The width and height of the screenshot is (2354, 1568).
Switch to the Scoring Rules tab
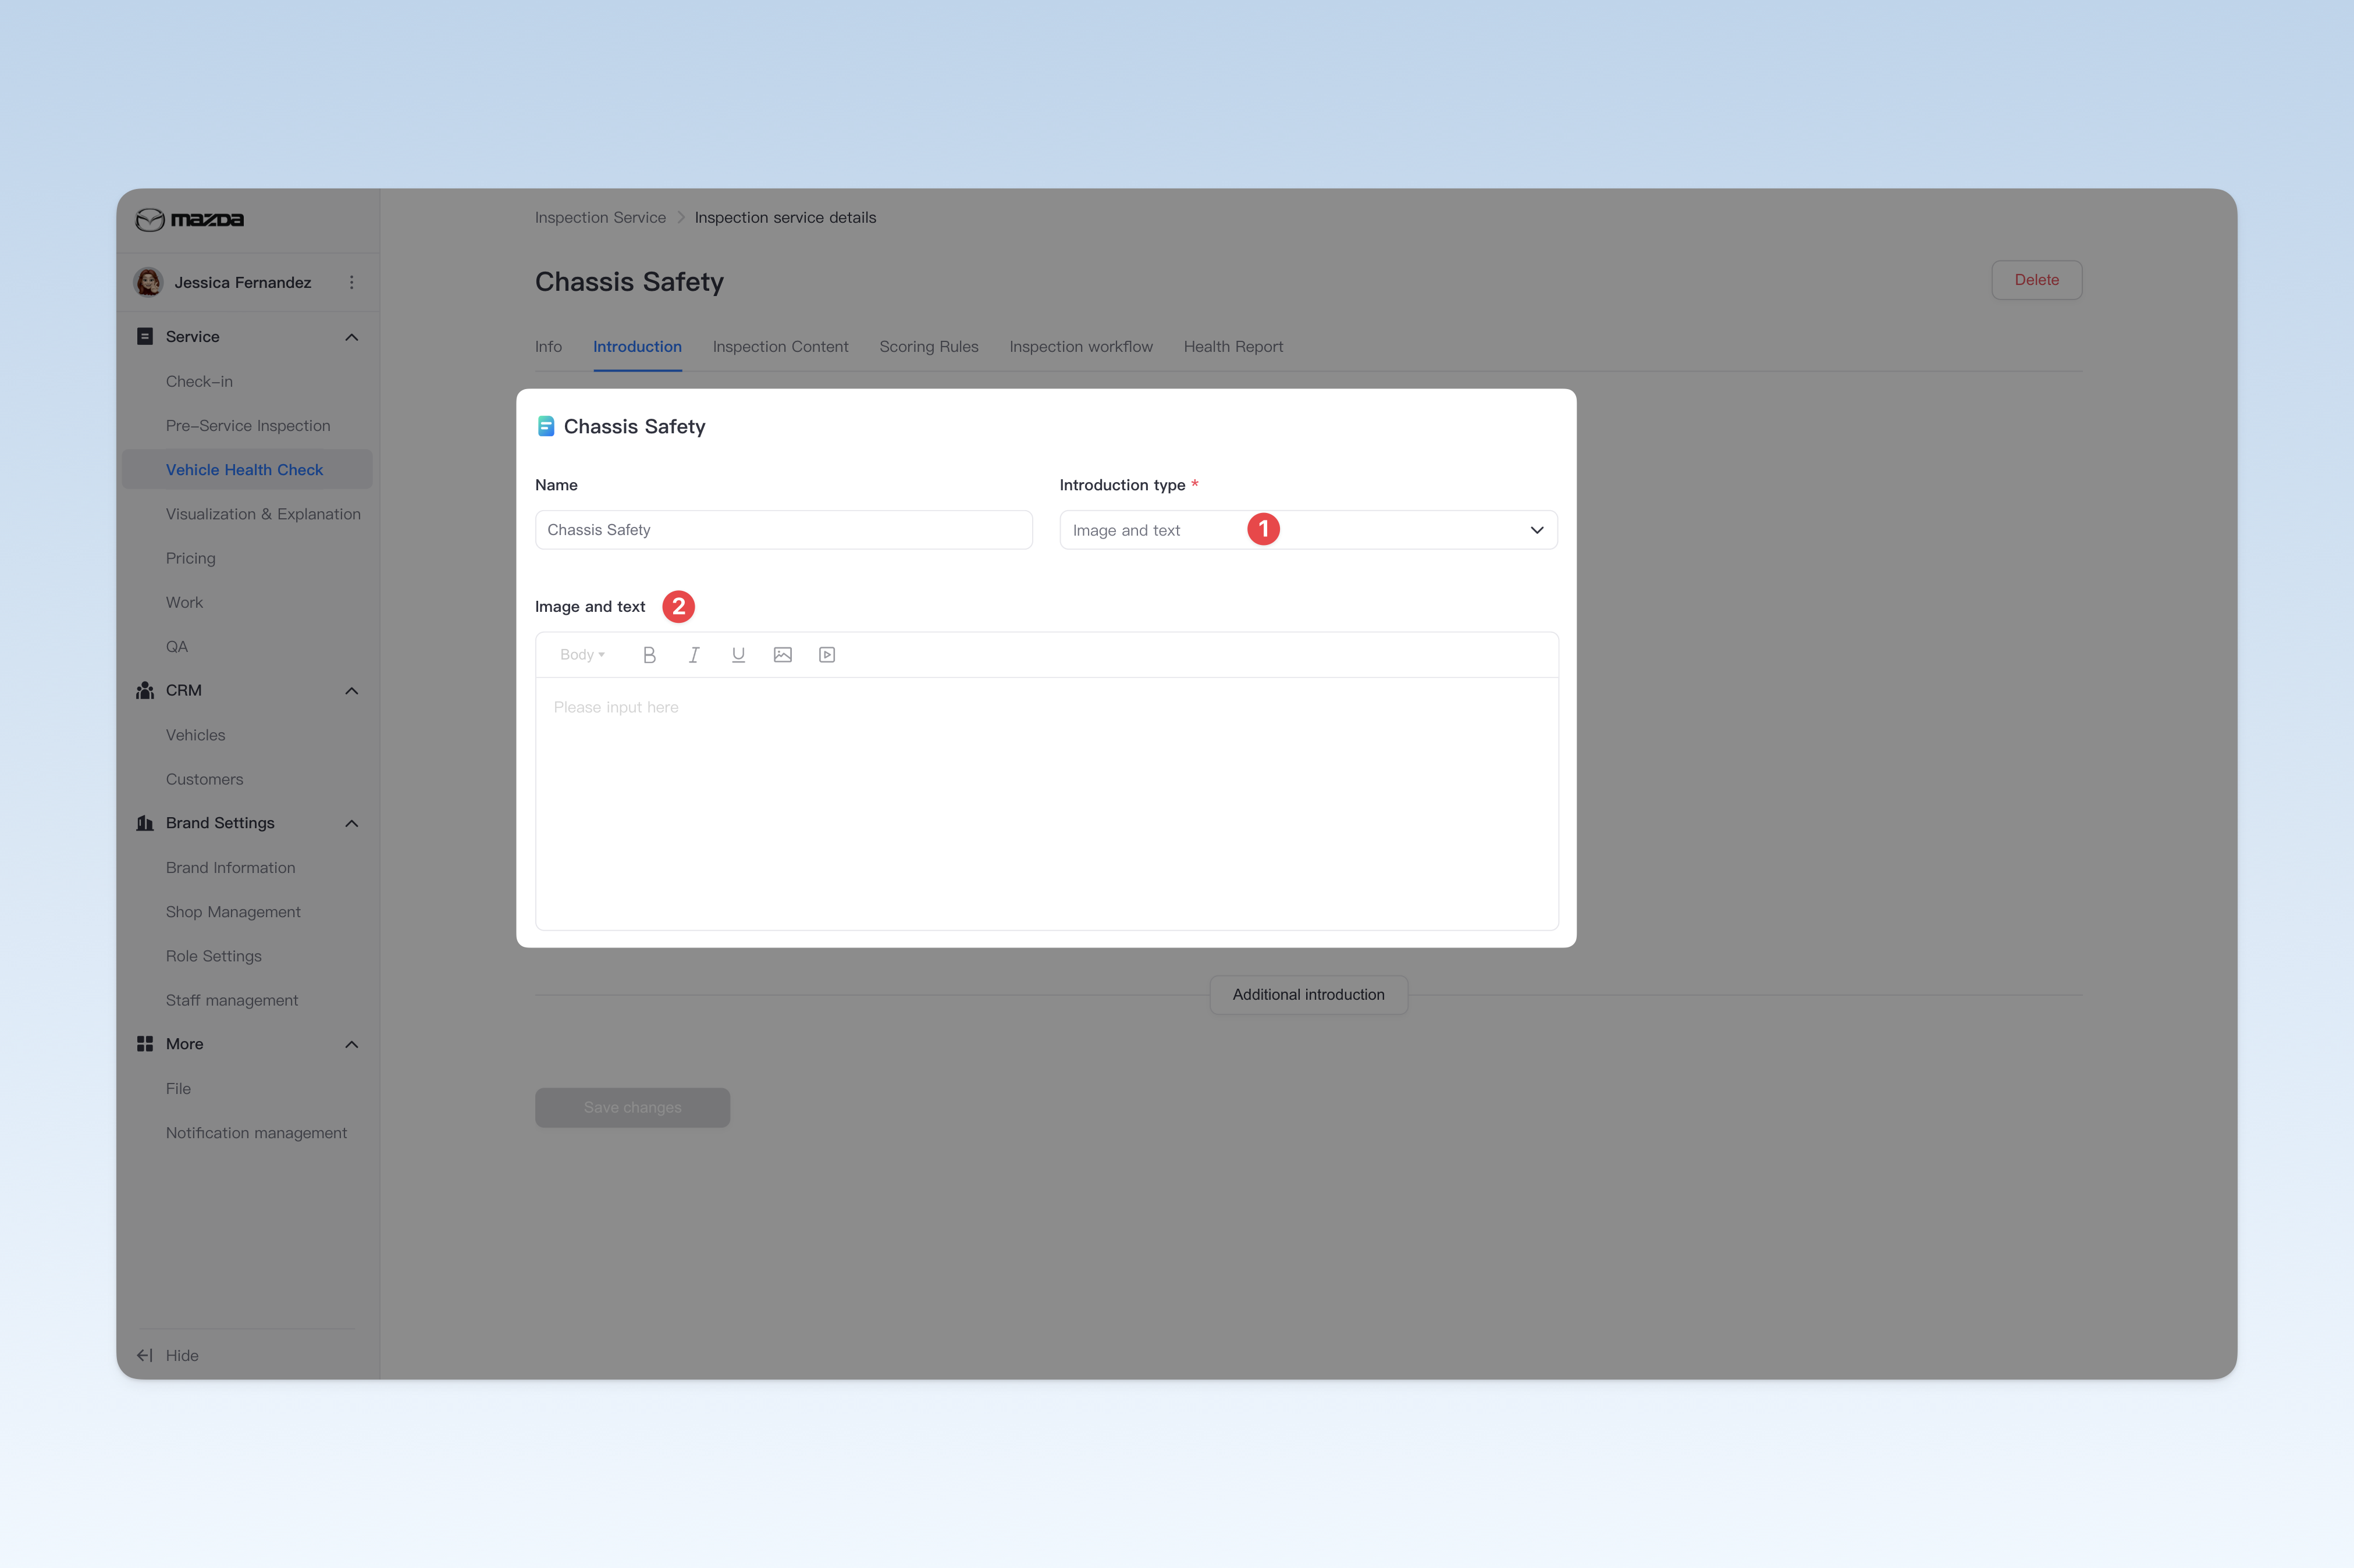pos(929,347)
